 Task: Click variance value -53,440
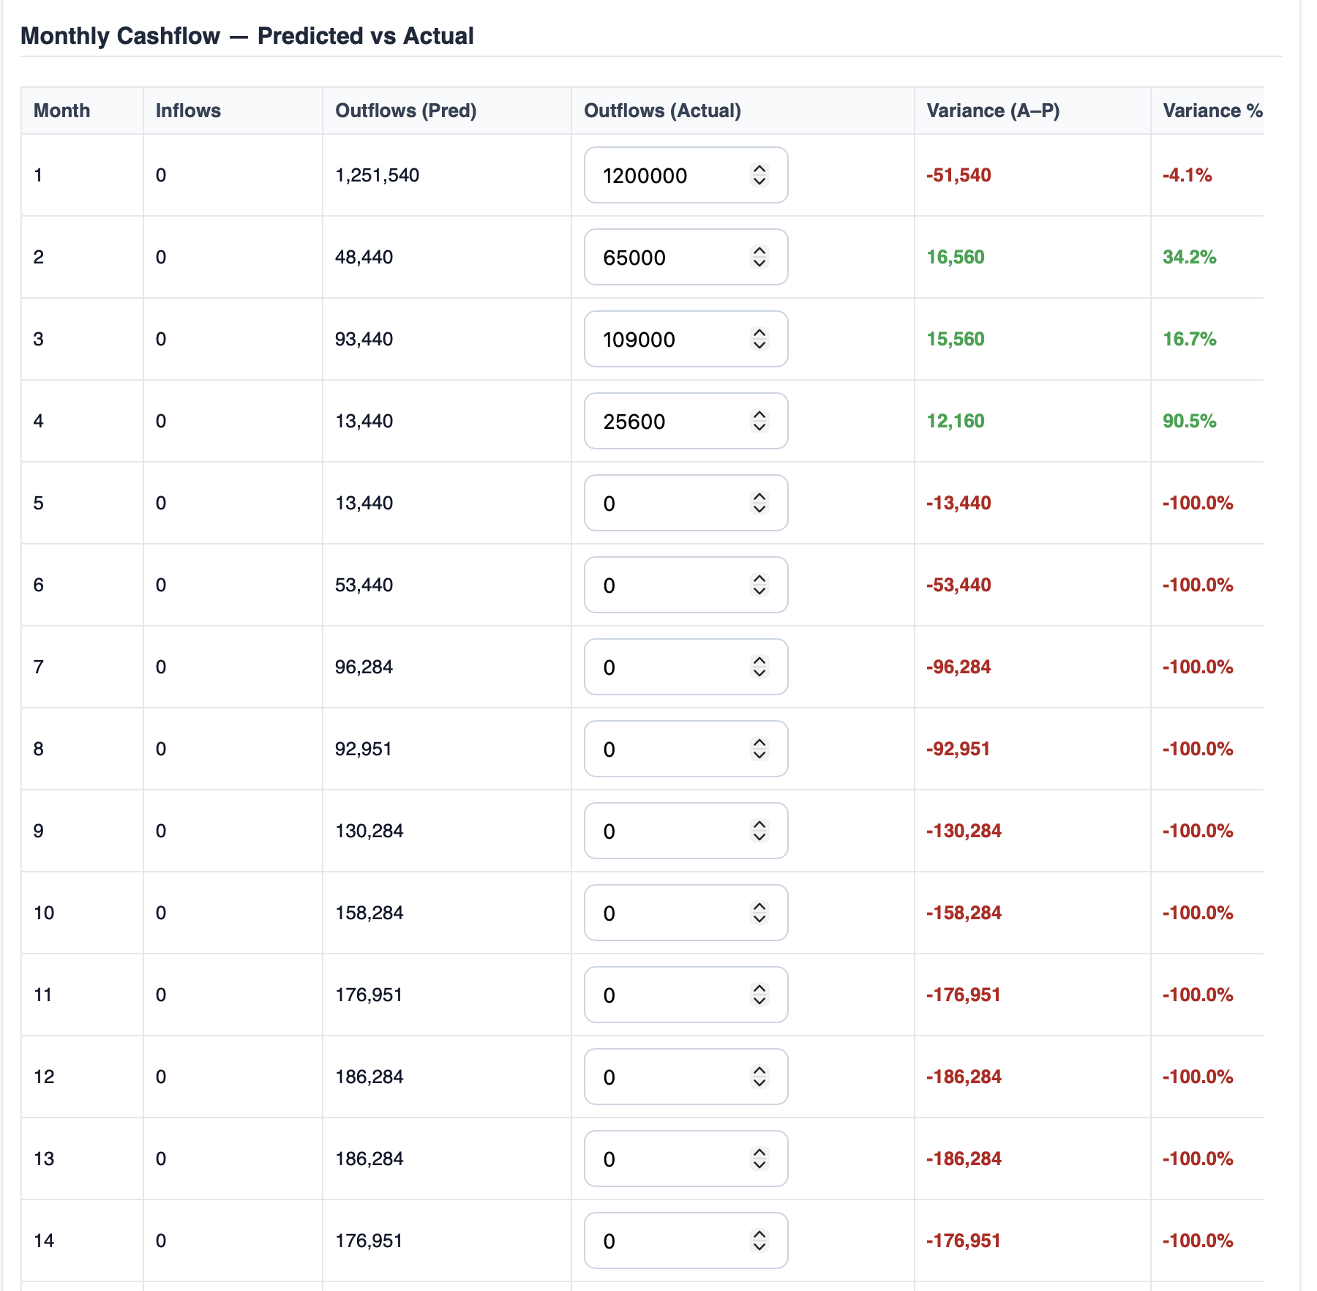[x=958, y=585]
